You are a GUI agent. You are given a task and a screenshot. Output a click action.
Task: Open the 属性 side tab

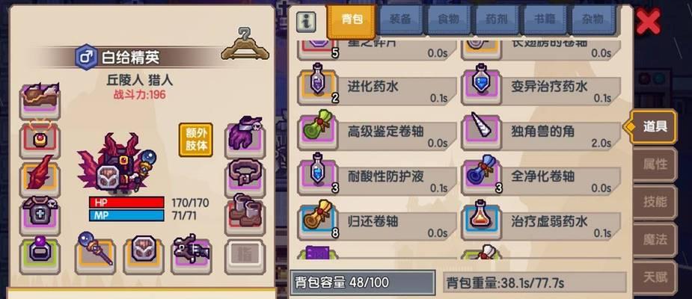(x=655, y=164)
